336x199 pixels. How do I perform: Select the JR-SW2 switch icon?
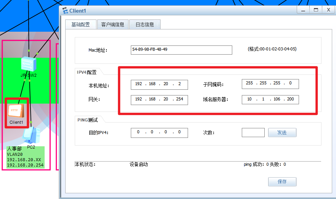tap(29, 63)
